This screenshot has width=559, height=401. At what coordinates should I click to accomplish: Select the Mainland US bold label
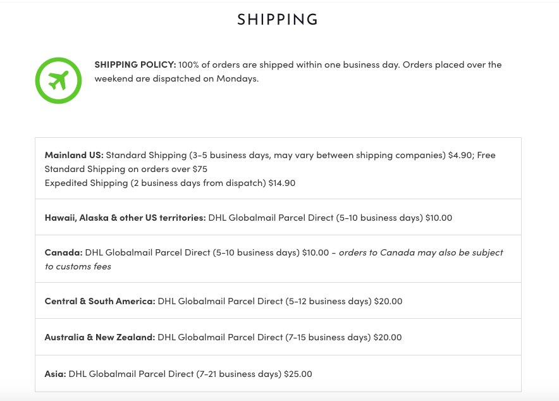tap(74, 155)
